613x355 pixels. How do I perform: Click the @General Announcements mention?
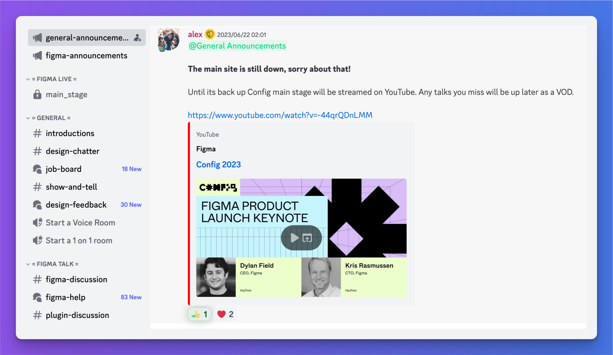point(237,46)
